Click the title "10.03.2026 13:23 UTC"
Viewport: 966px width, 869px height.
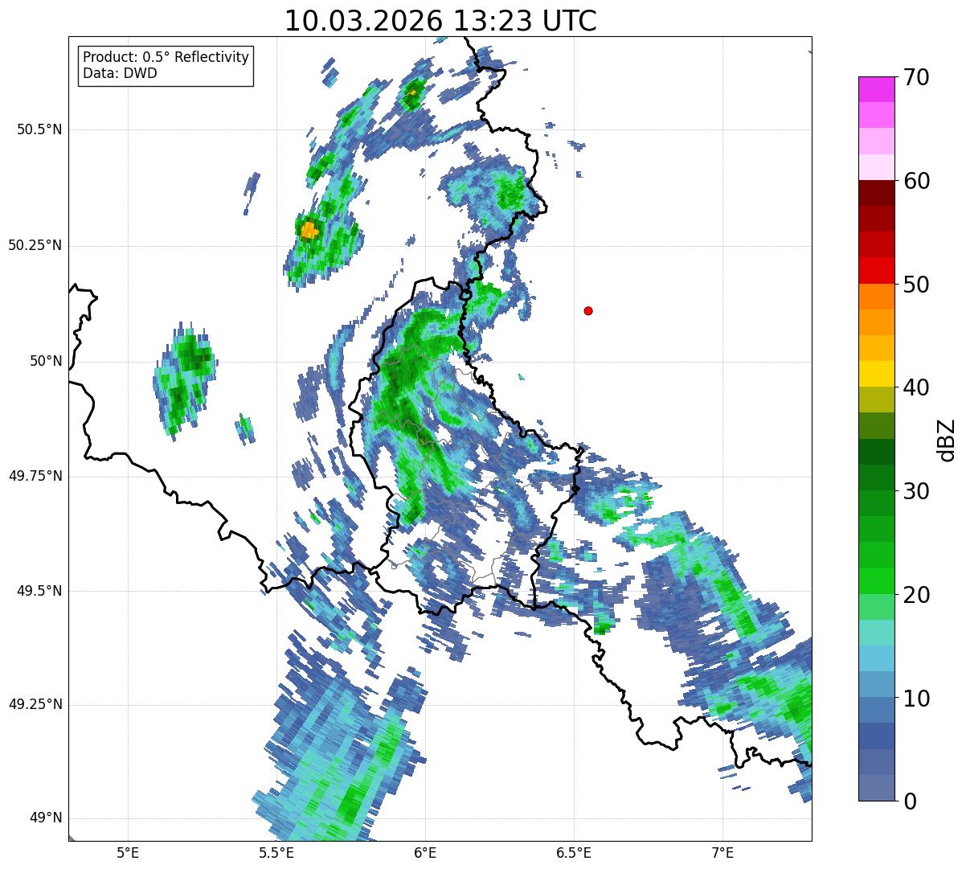pyautogui.click(x=440, y=20)
